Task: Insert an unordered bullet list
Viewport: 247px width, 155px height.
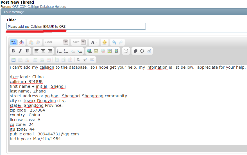Action: click(x=66, y=51)
